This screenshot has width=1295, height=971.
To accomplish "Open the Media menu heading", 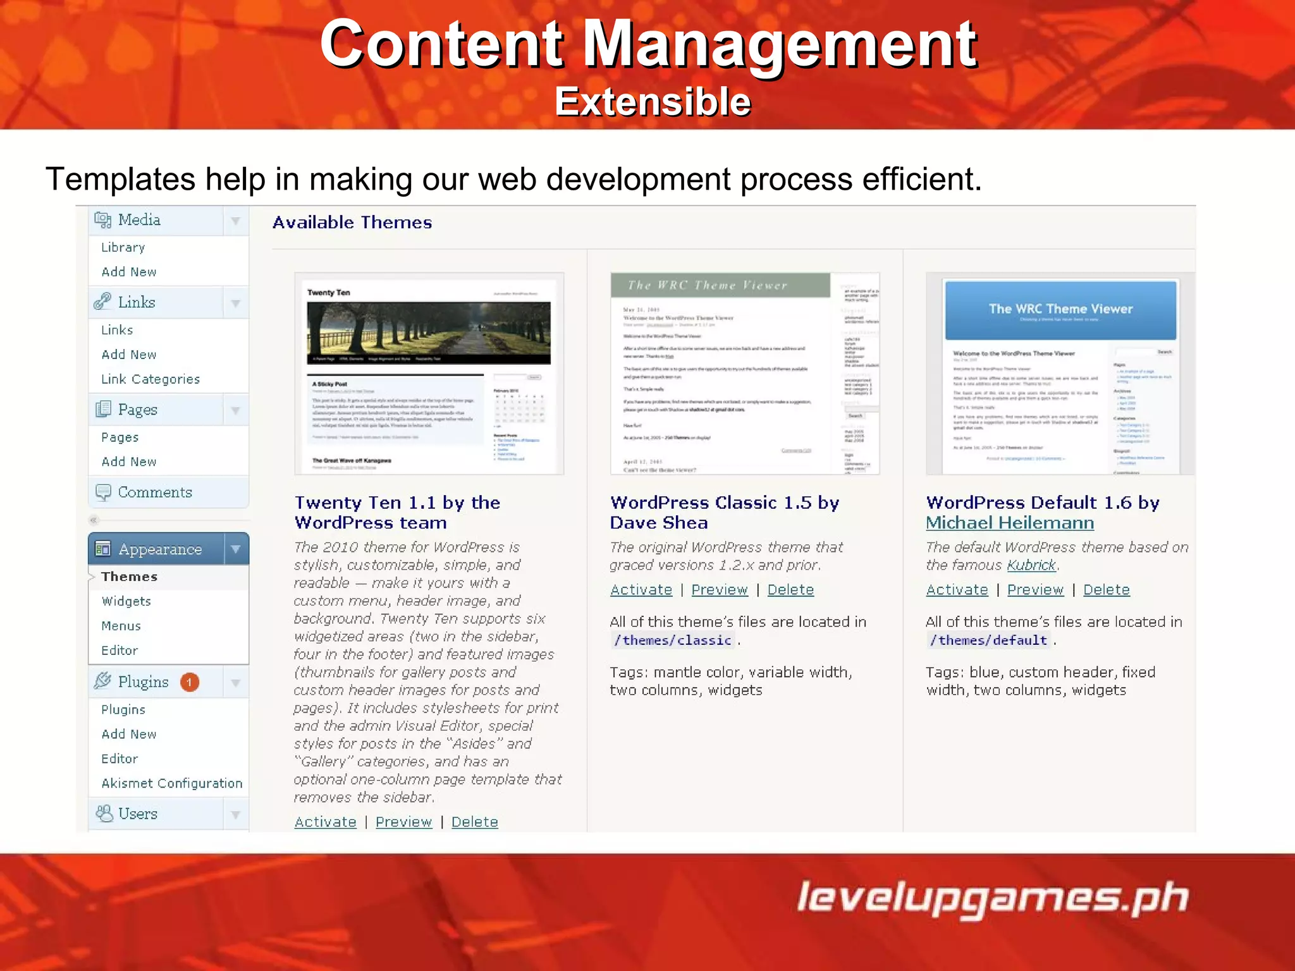I will click(x=139, y=220).
